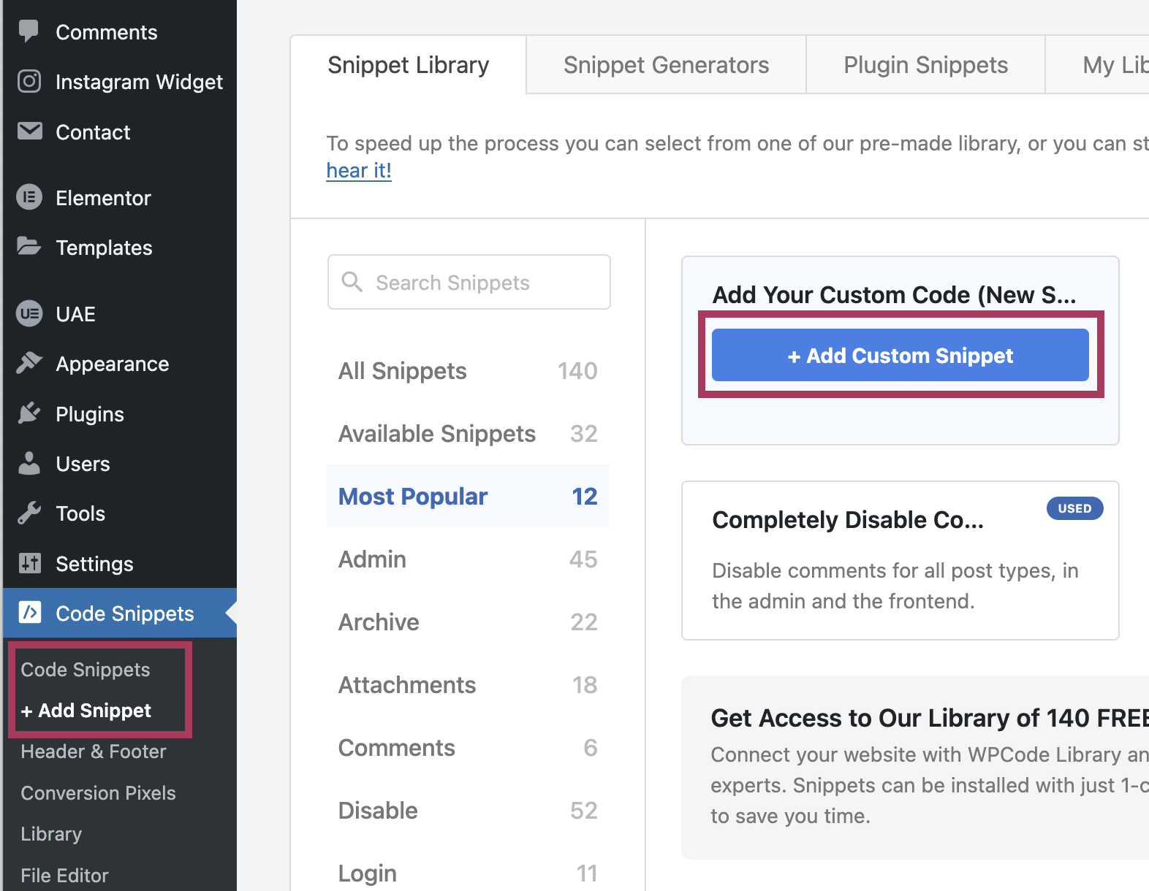Open the Completely Disable Comments snippet card
The width and height of the screenshot is (1149, 891).
tap(900, 560)
